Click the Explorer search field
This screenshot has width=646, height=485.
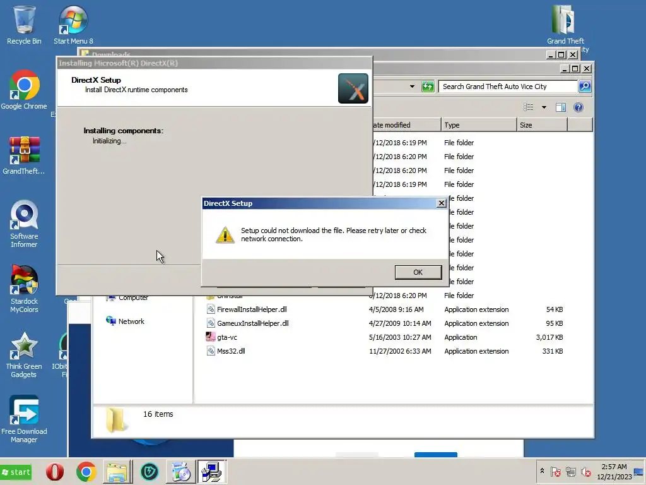508,86
